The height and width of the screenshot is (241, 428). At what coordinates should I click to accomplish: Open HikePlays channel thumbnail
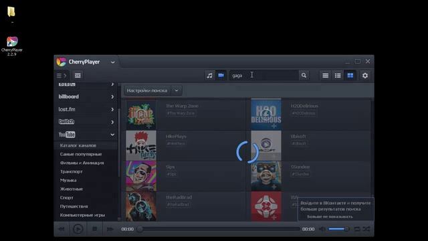click(x=141, y=145)
